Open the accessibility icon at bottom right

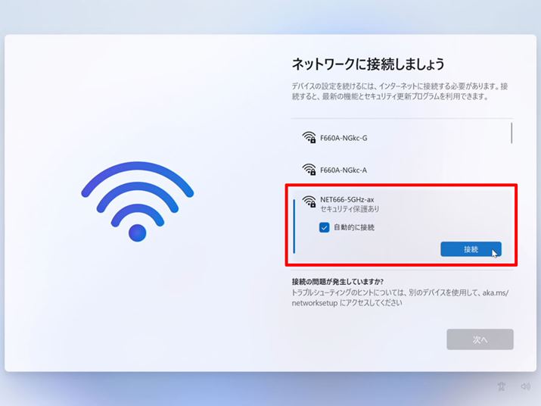[502, 386]
